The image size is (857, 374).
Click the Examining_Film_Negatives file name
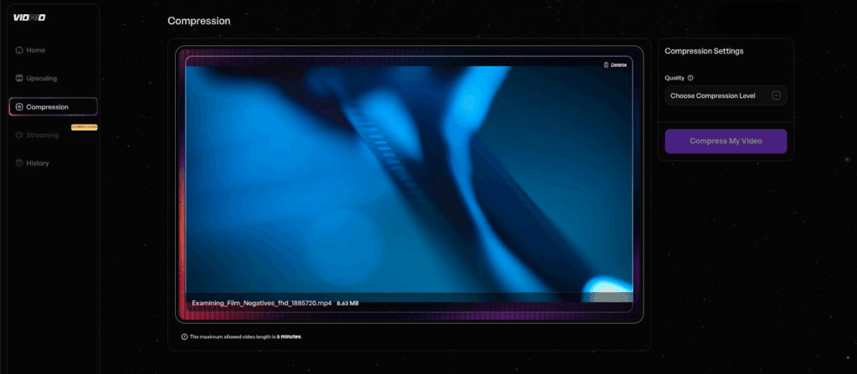(261, 303)
